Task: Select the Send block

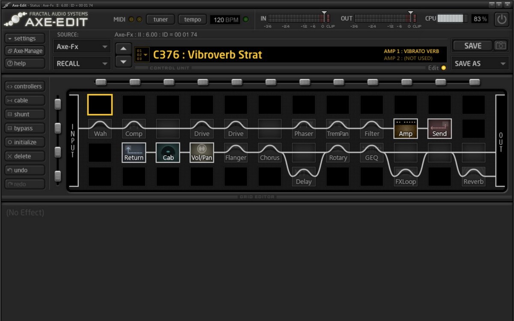Action: tap(439, 129)
